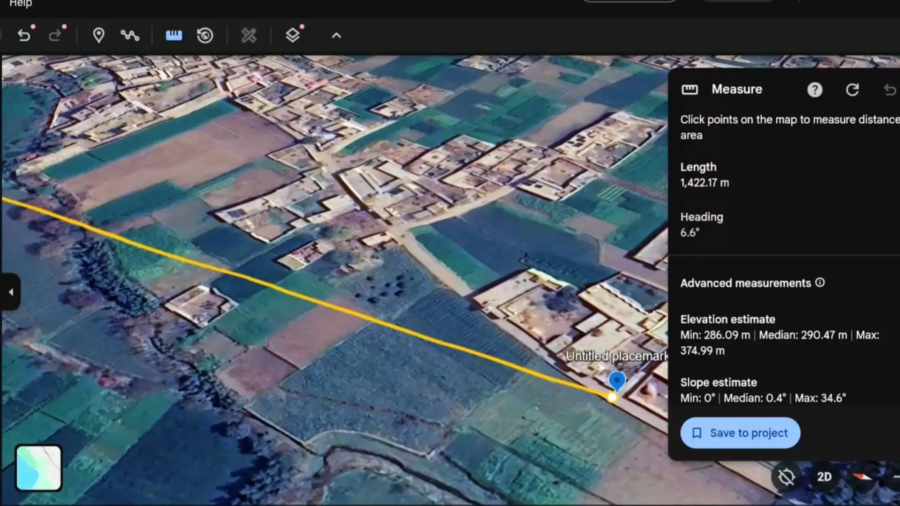Click Save to project button
900x506 pixels.
click(740, 433)
